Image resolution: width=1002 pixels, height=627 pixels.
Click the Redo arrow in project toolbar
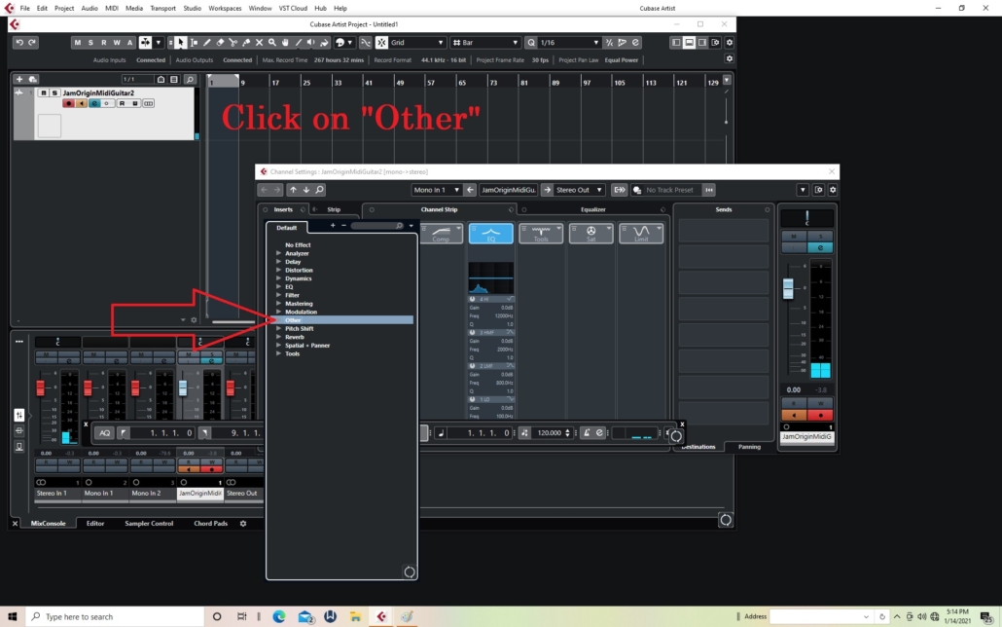point(33,42)
